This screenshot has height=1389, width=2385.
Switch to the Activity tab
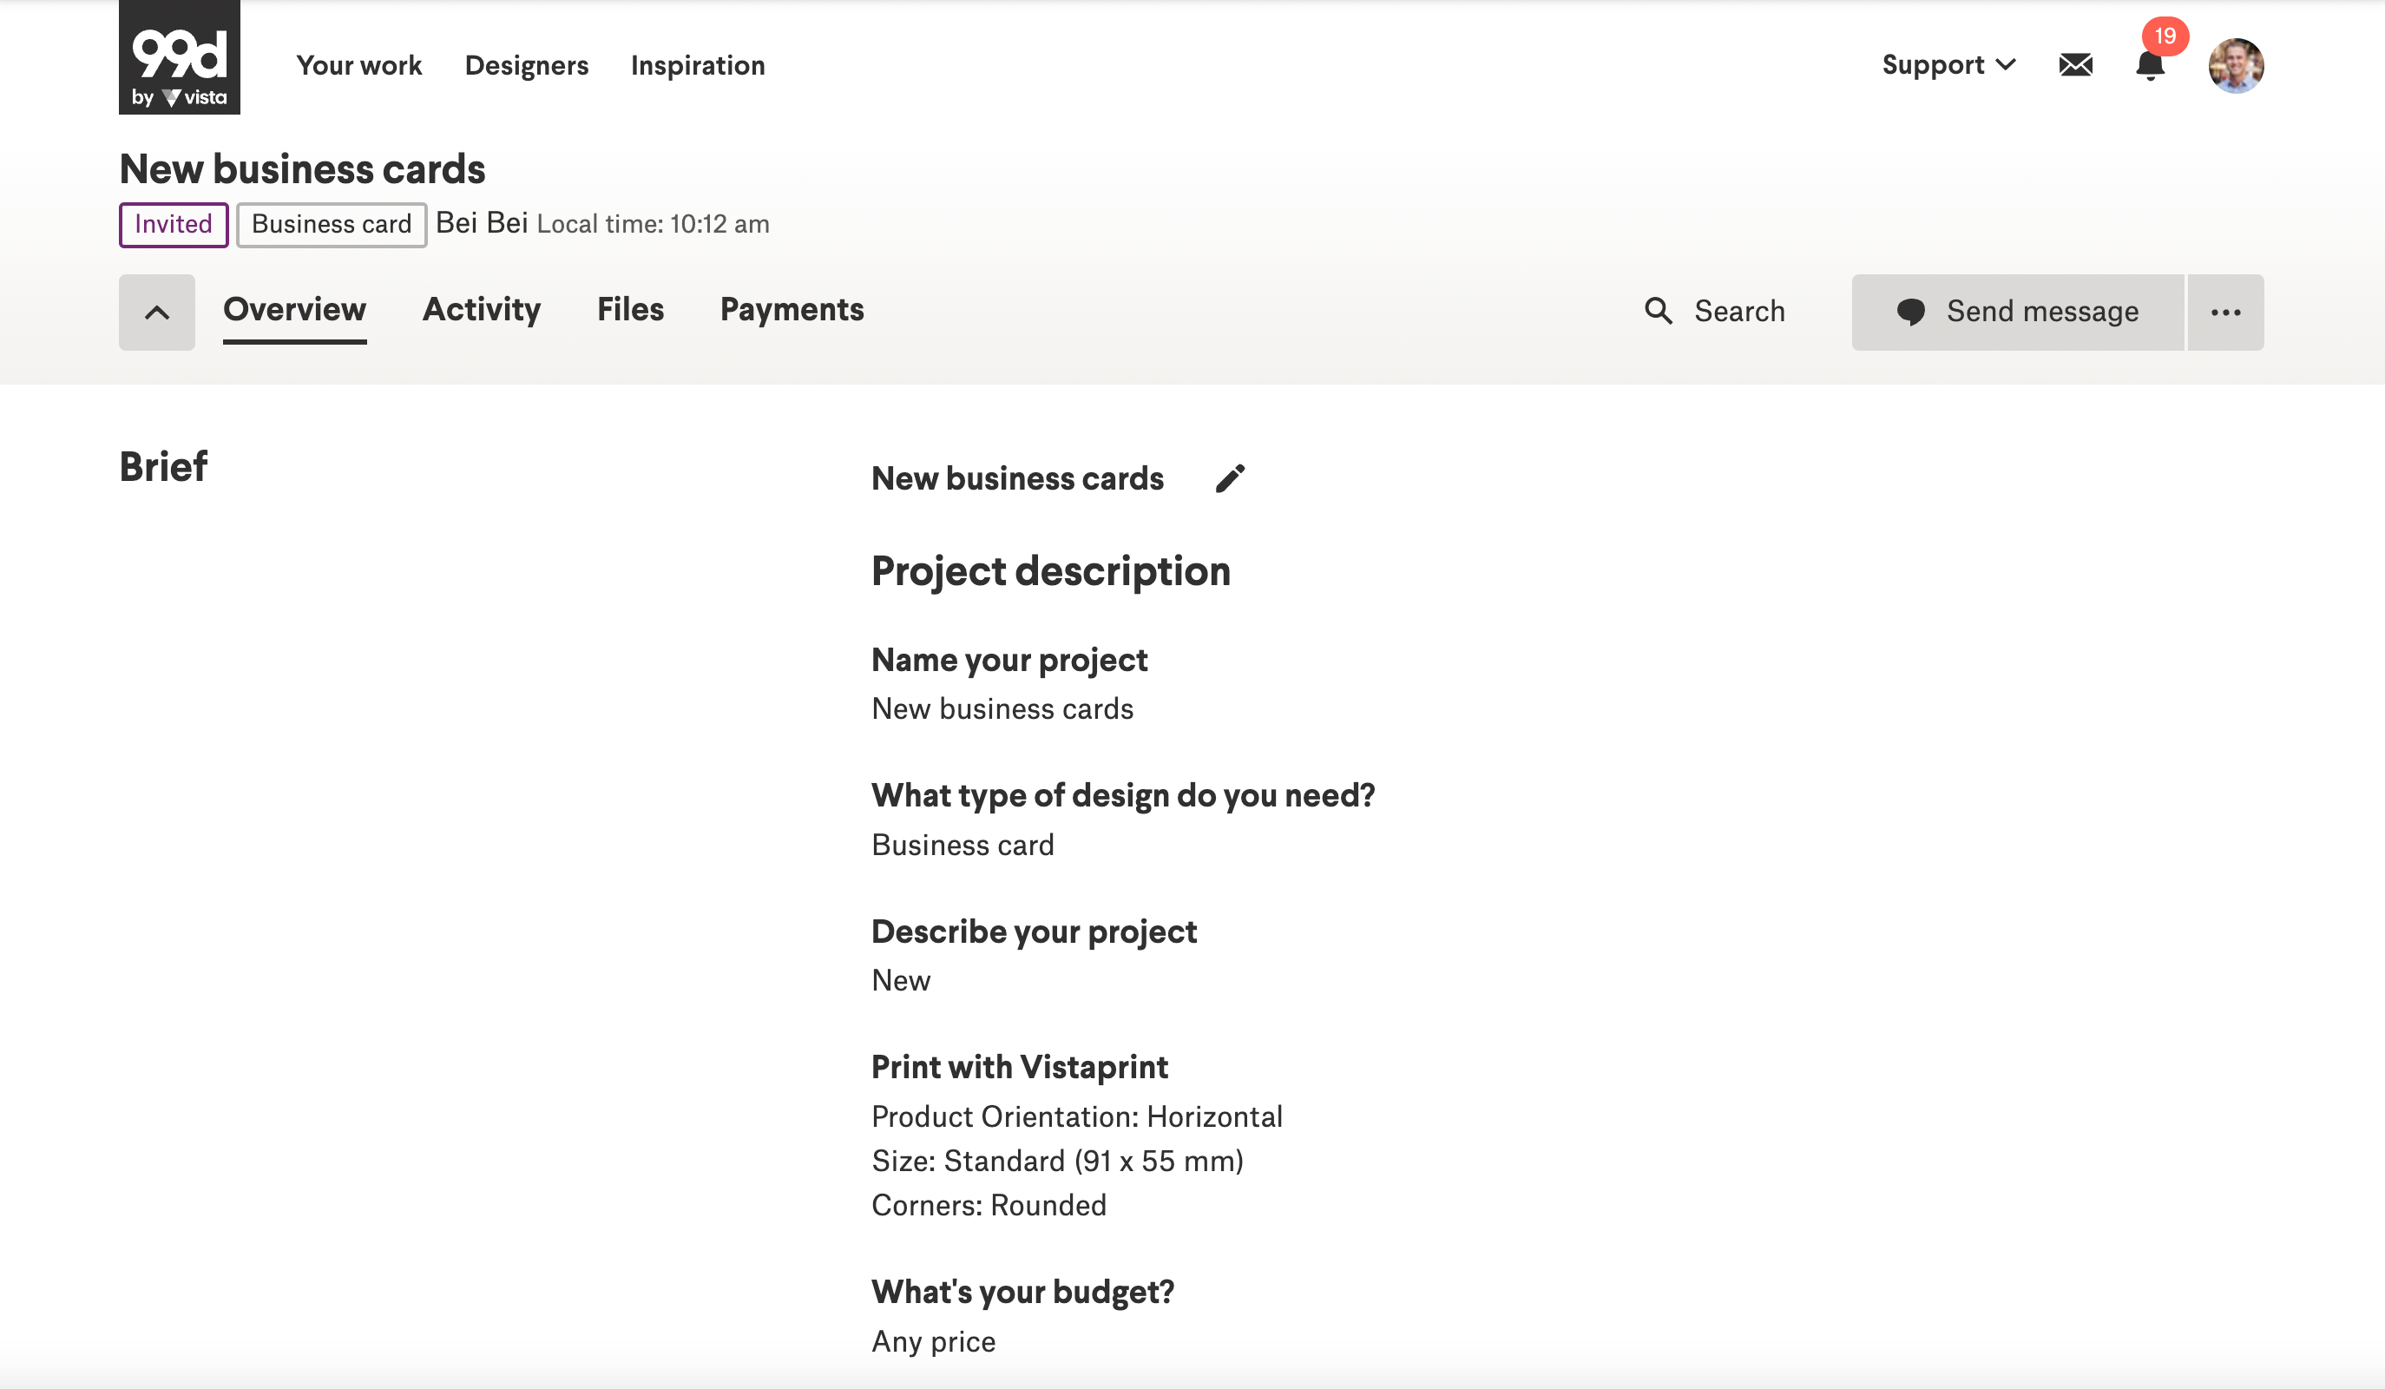(481, 310)
